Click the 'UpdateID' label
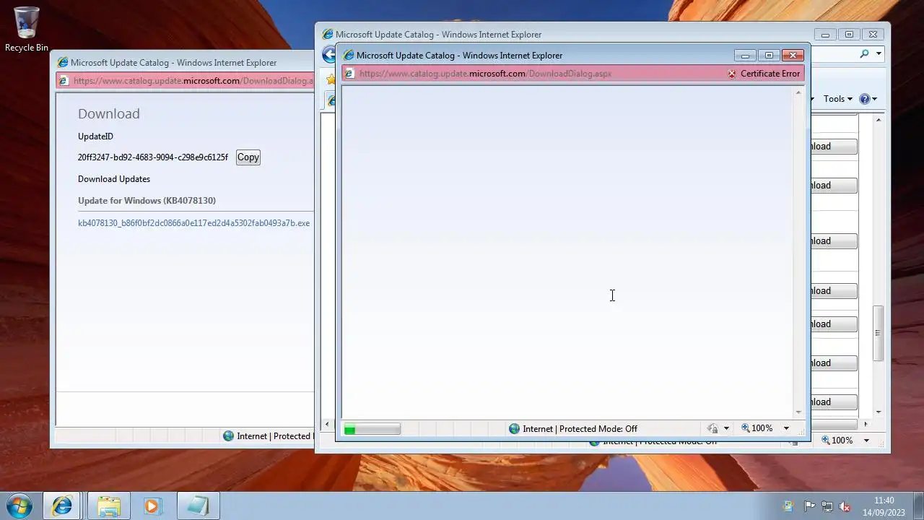The height and width of the screenshot is (520, 924). (95, 136)
